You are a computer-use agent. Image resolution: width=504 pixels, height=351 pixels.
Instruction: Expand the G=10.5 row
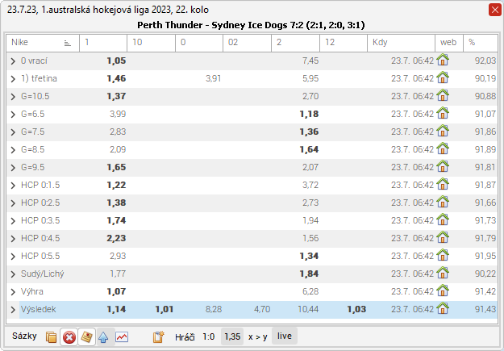13,97
